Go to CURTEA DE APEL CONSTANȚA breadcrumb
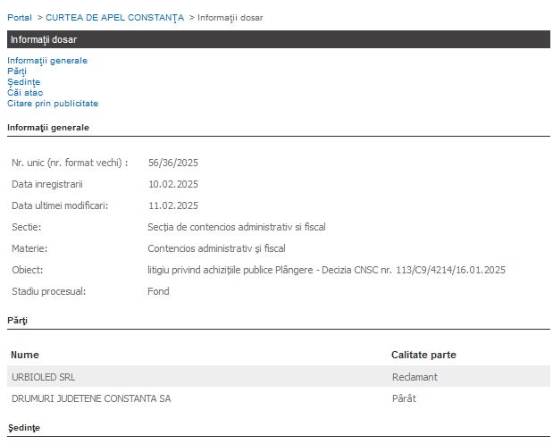This screenshot has height=444, width=553. click(114, 18)
